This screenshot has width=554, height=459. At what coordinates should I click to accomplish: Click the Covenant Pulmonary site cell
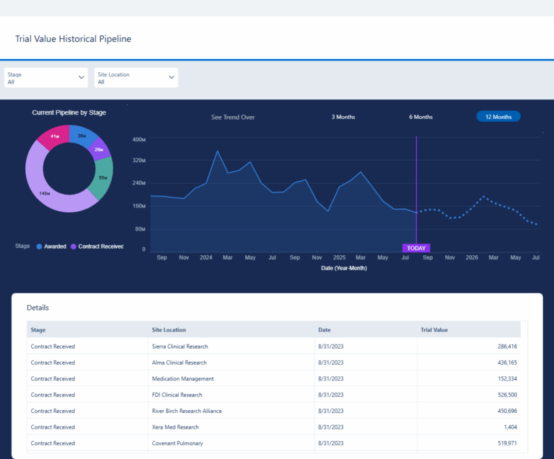point(175,443)
